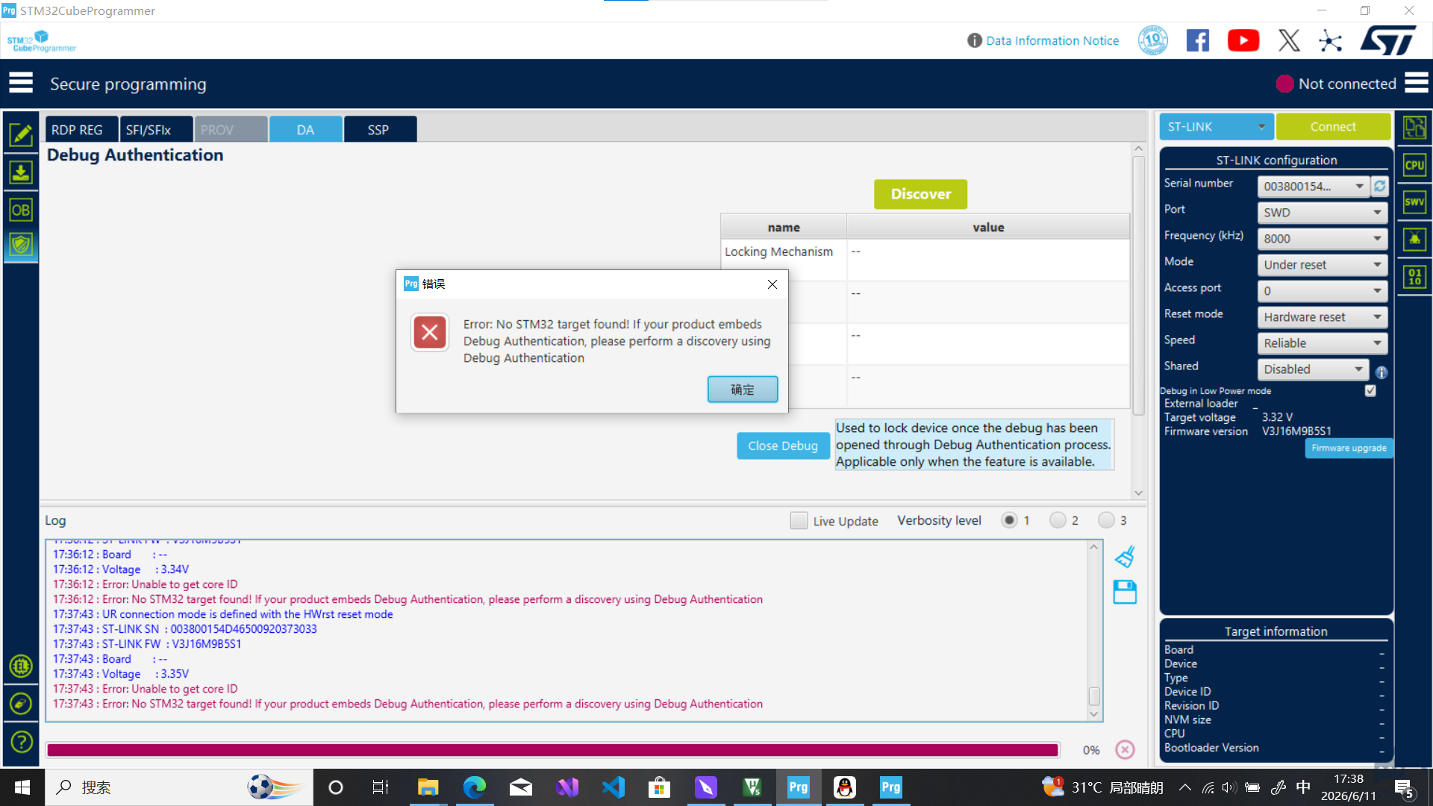The width and height of the screenshot is (1433, 806).
Task: Toggle Debug in Low Power mode checkbox
Action: (1370, 390)
